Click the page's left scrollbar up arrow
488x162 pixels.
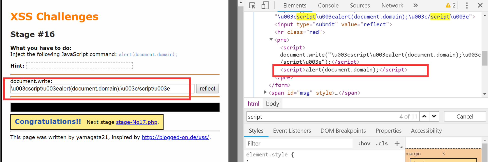pos(240,2)
